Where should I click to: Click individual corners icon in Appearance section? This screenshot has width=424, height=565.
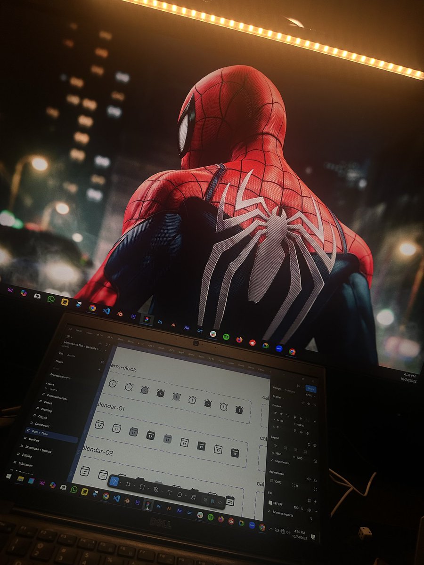315,489
